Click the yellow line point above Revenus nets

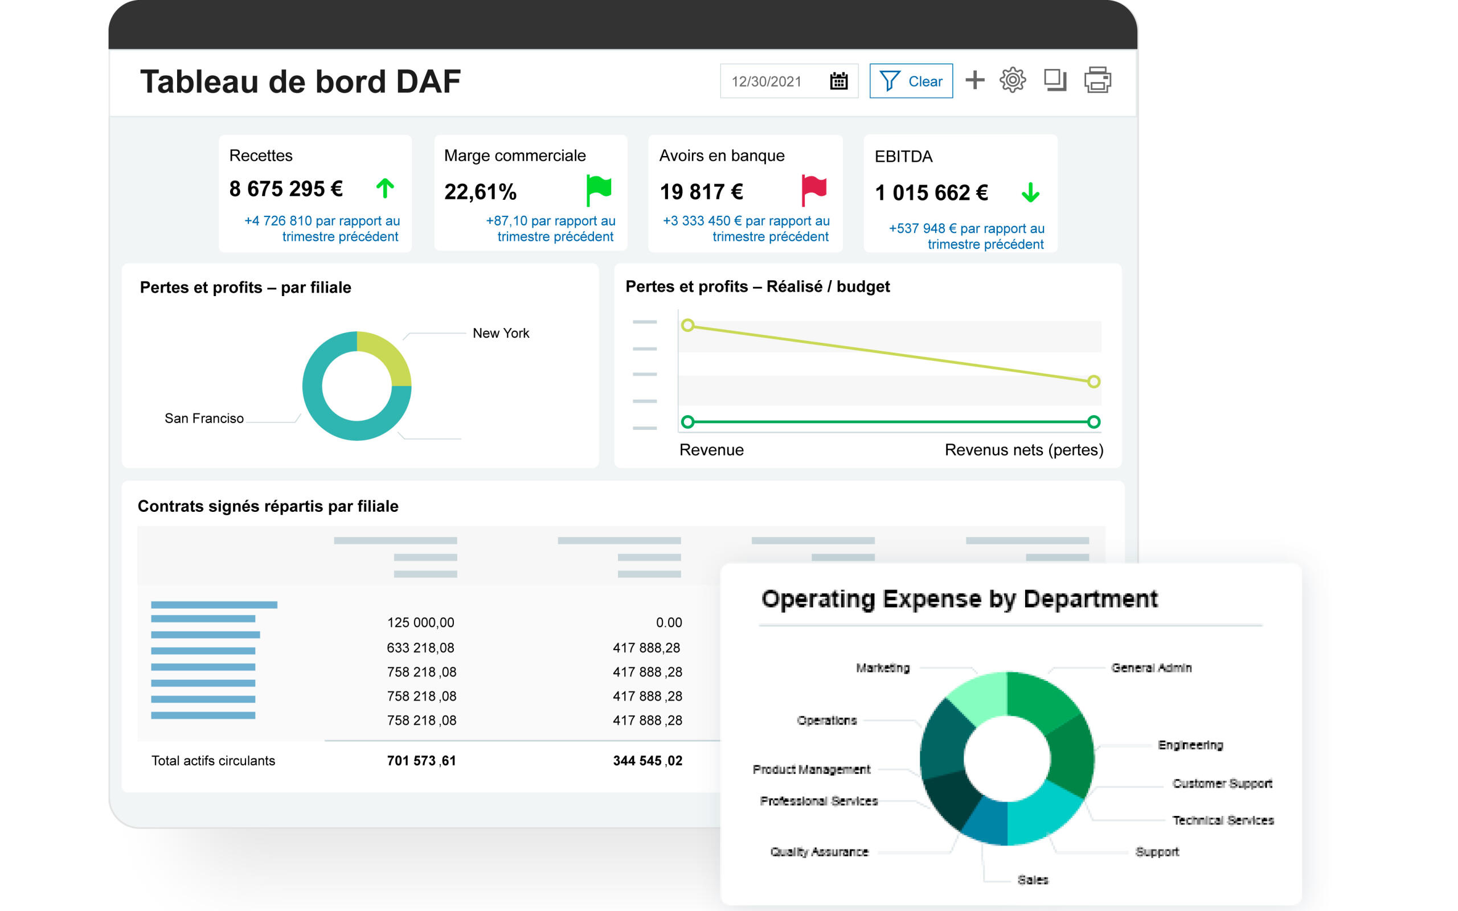point(1093,381)
